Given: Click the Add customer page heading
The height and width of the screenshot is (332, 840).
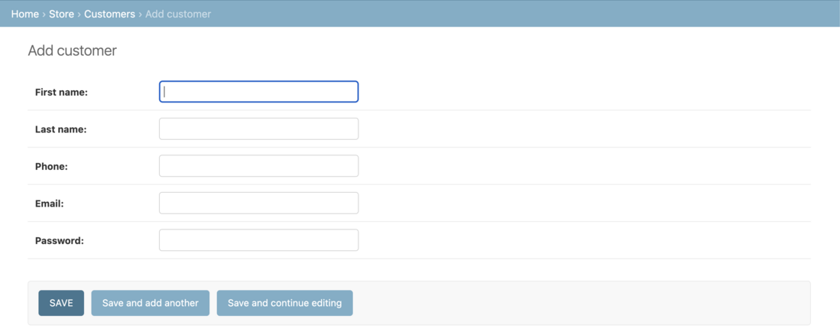Looking at the screenshot, I should pyautogui.click(x=72, y=50).
